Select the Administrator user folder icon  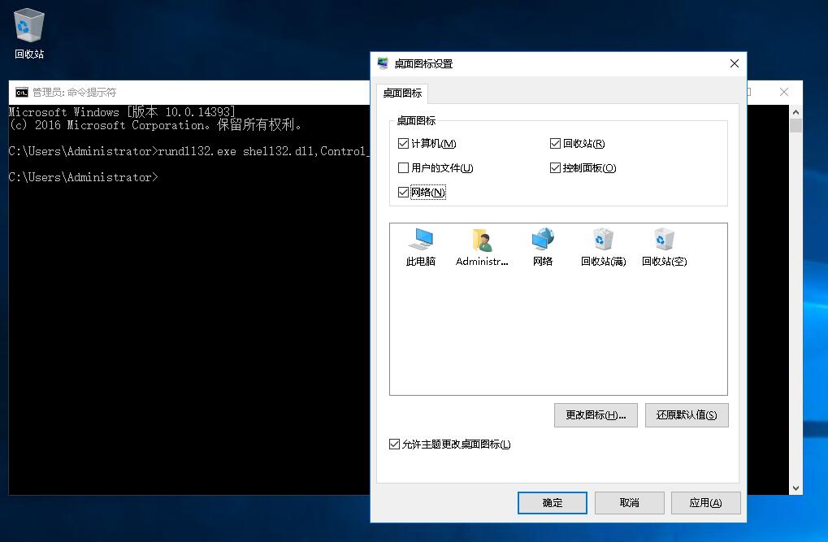[482, 247]
